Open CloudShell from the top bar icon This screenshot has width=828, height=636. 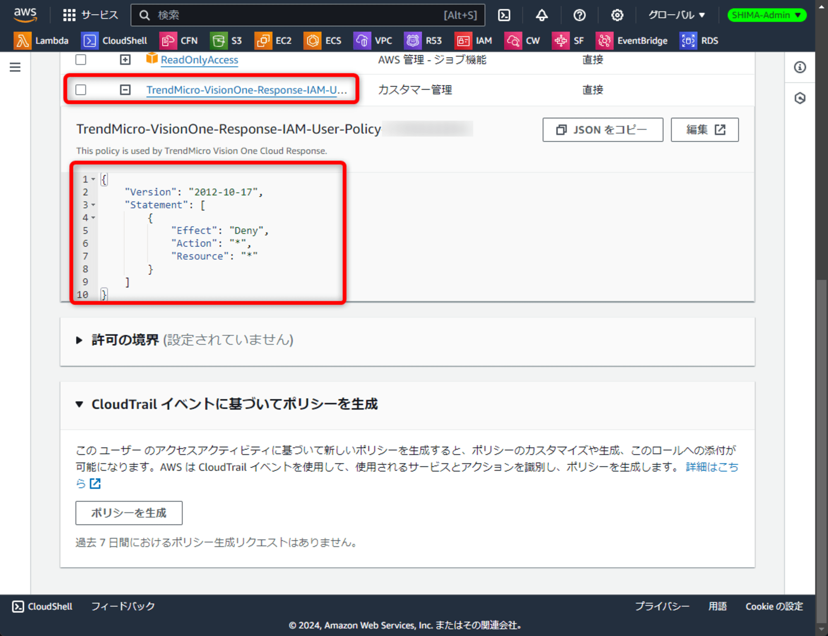pos(504,15)
